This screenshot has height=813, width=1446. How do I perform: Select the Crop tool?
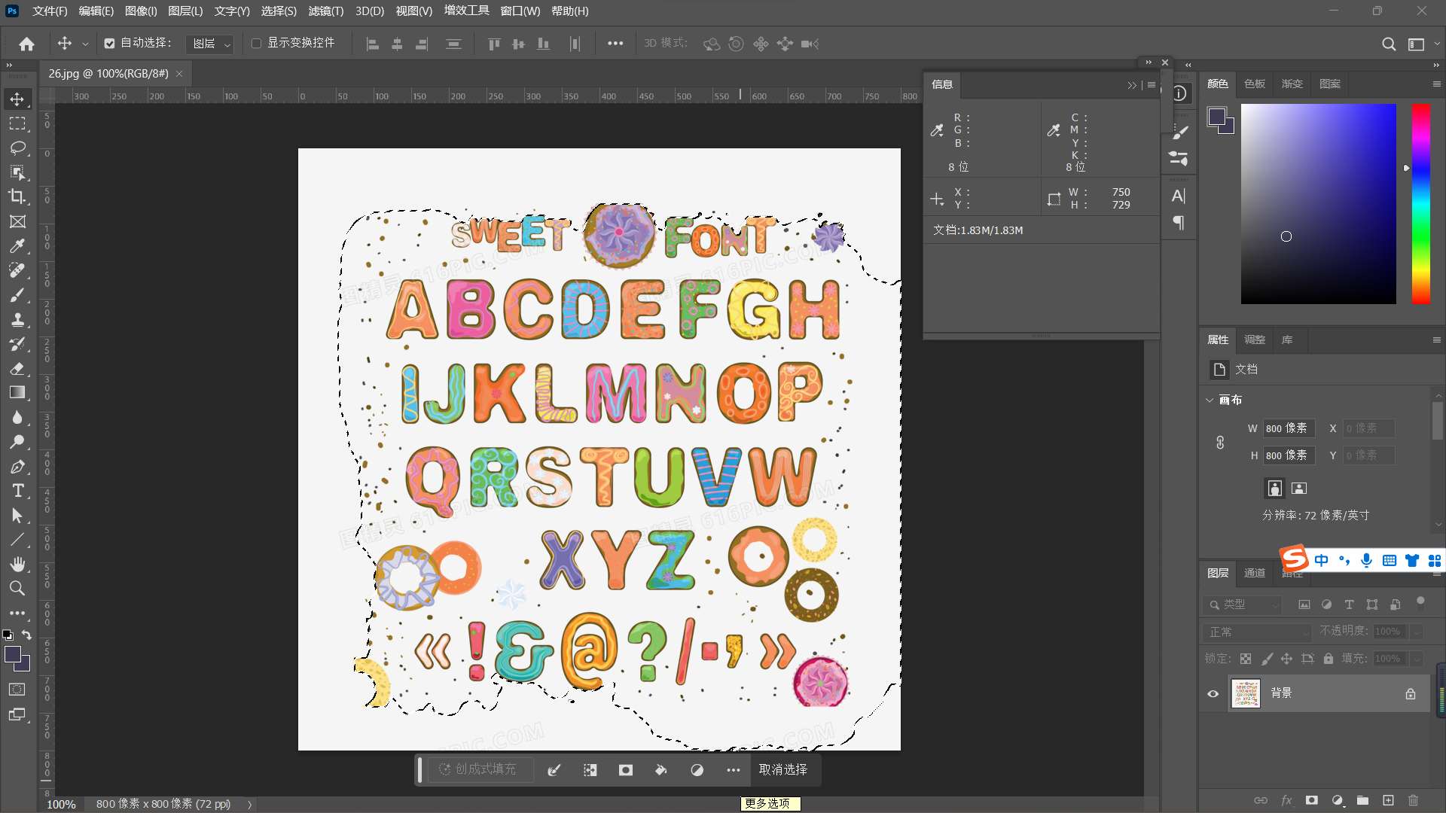[x=17, y=196]
